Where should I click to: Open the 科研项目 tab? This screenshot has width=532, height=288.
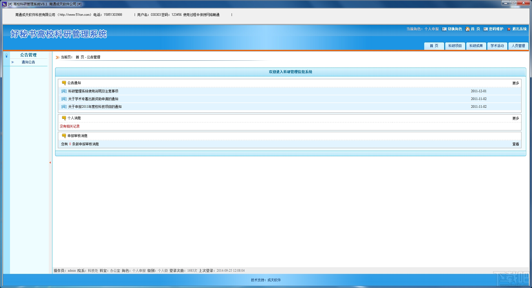tap(455, 46)
